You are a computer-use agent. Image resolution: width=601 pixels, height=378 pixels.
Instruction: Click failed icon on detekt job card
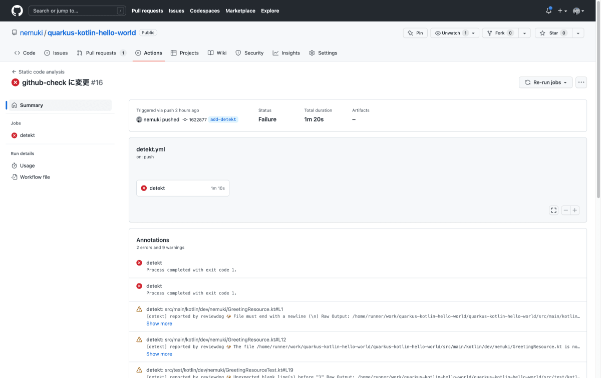[144, 188]
